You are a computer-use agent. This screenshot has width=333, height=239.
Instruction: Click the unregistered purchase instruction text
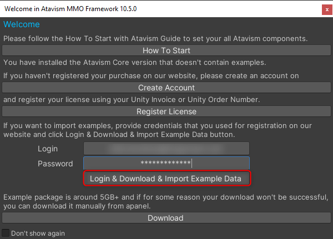[151, 75]
